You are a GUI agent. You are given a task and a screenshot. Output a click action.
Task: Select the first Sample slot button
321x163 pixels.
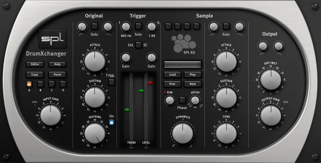click(168, 26)
